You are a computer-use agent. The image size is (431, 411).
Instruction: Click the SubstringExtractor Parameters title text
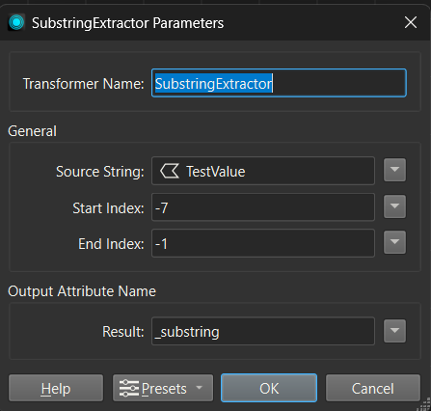point(127,23)
